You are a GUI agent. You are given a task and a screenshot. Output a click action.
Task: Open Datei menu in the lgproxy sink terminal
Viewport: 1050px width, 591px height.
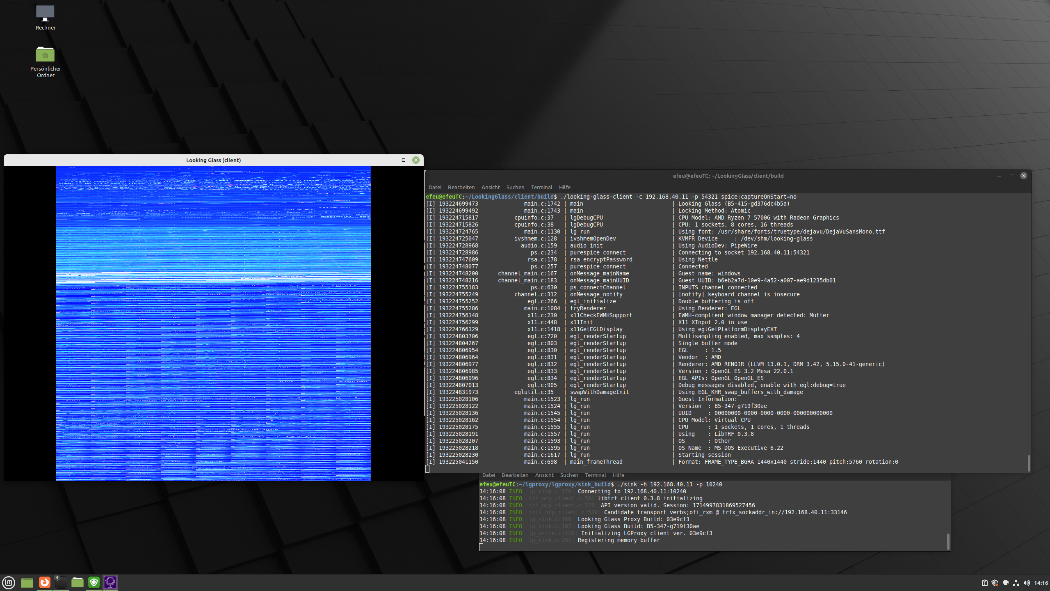(488, 475)
